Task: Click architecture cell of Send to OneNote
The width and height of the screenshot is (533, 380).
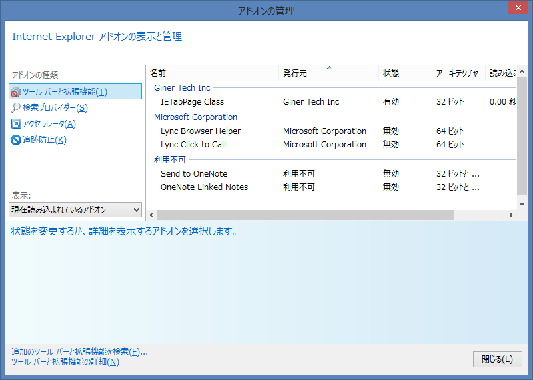Action: [x=458, y=173]
